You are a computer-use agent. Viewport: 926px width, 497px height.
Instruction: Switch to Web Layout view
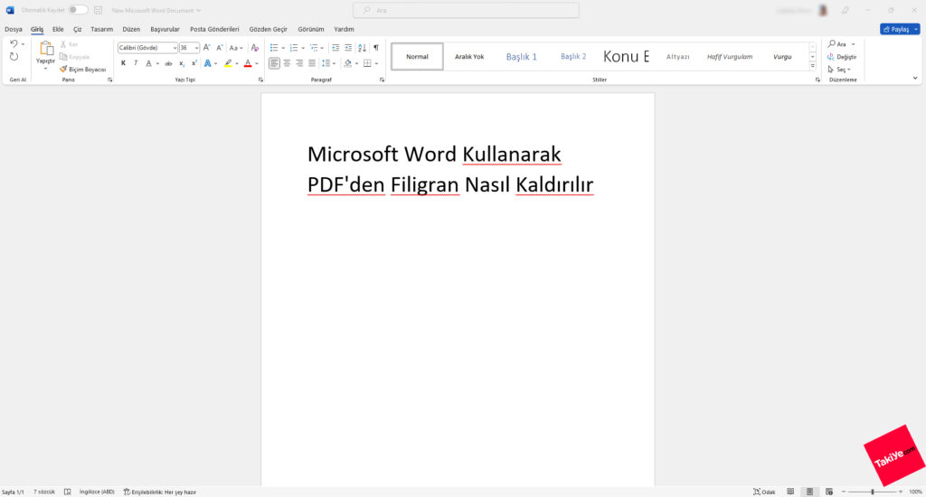829,492
